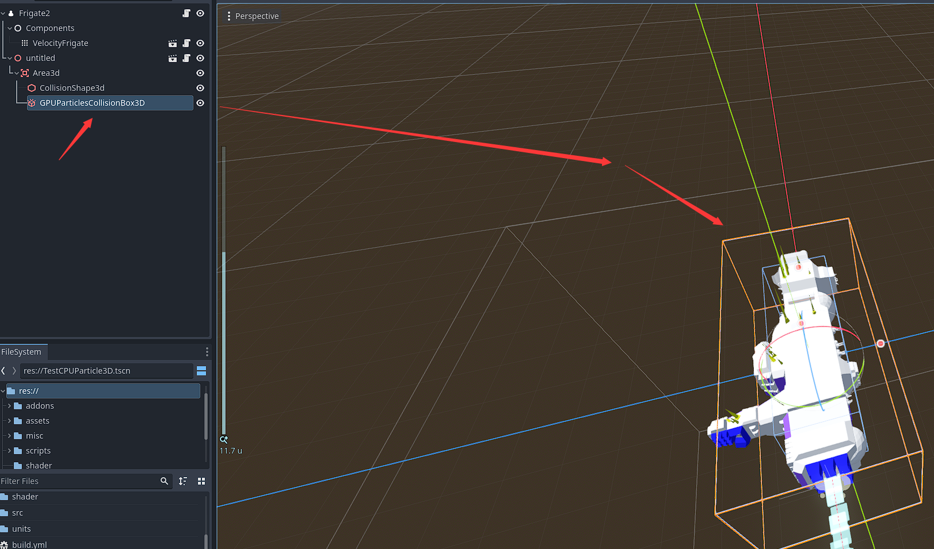Open the script attached to untitled node
This screenshot has width=934, height=549.
point(186,58)
